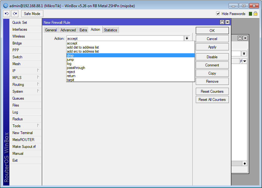
Task: Click the Apply button
Action: [x=212, y=47]
